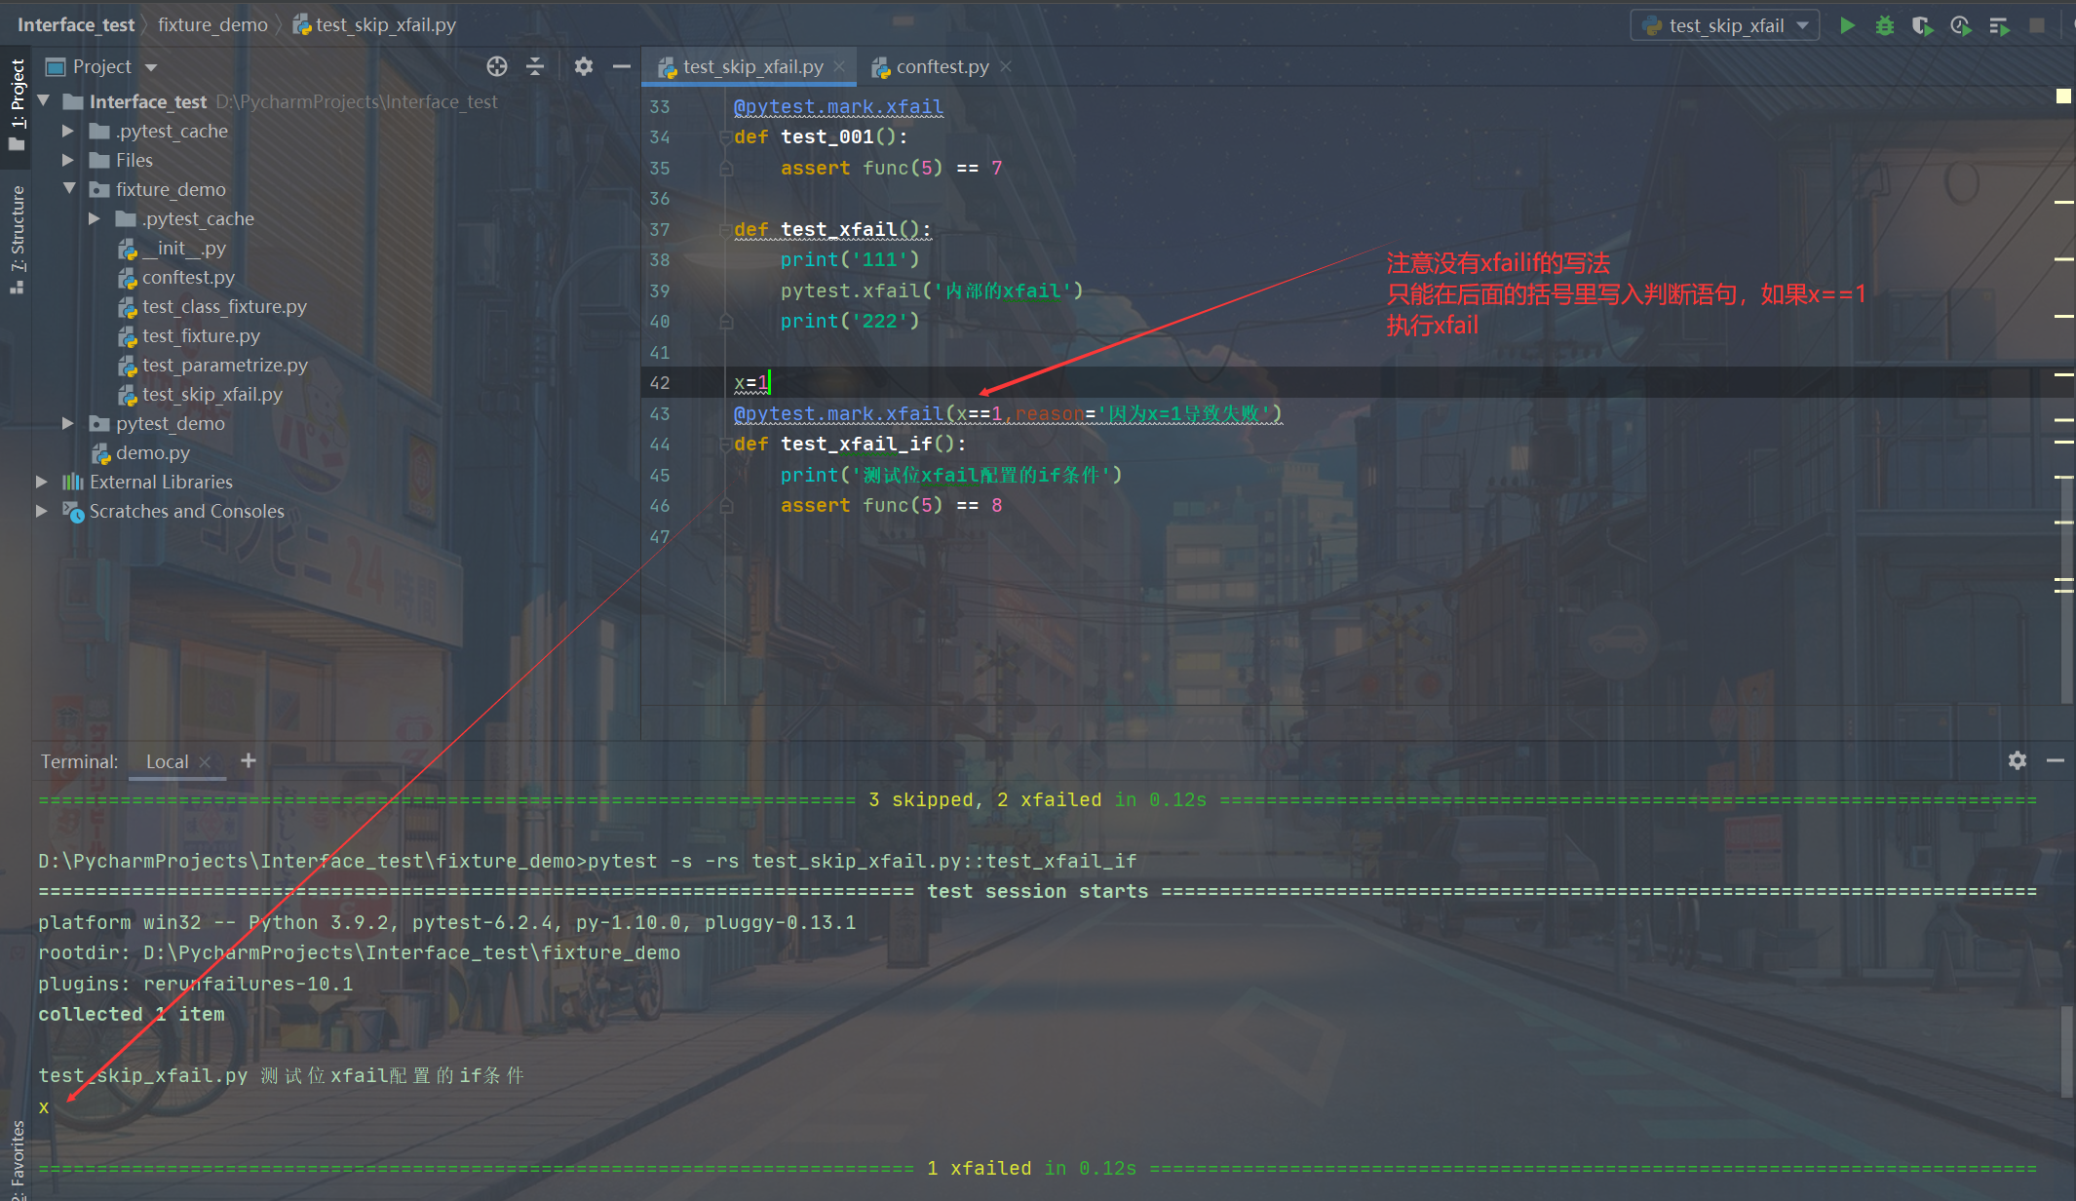
Task: Click line number 42 in gutter
Action: click(660, 383)
